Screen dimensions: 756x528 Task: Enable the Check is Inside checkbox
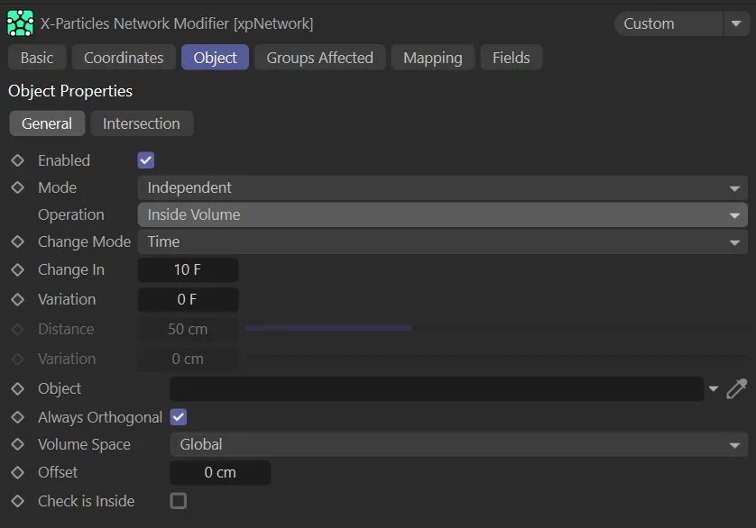(x=179, y=501)
